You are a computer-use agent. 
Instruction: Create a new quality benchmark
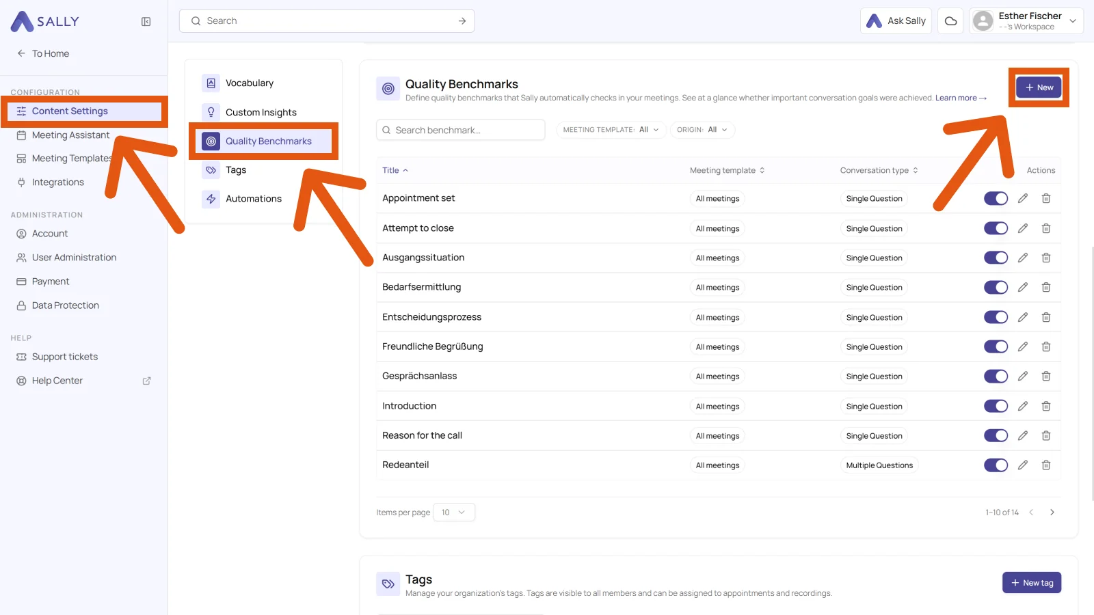tap(1039, 87)
